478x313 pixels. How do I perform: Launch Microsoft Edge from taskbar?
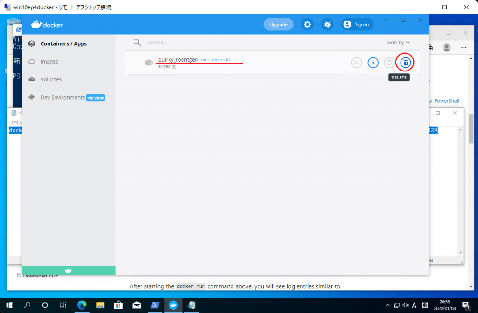(x=82, y=305)
